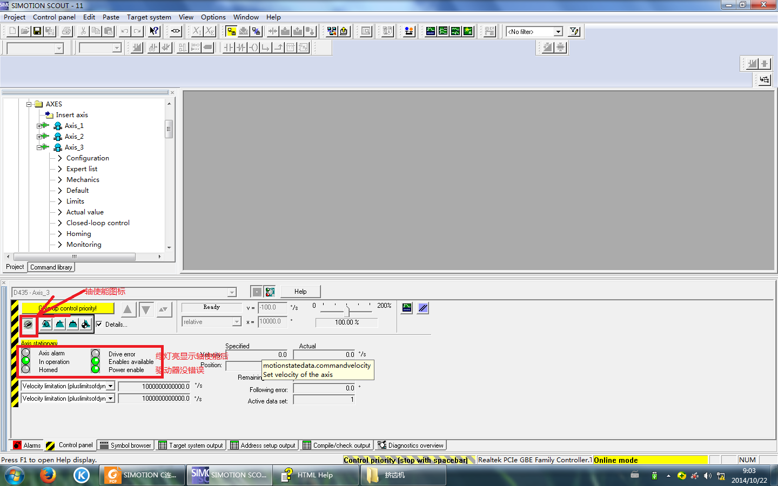
Task: Click the trace tool toolbar icon
Action: tap(431, 31)
